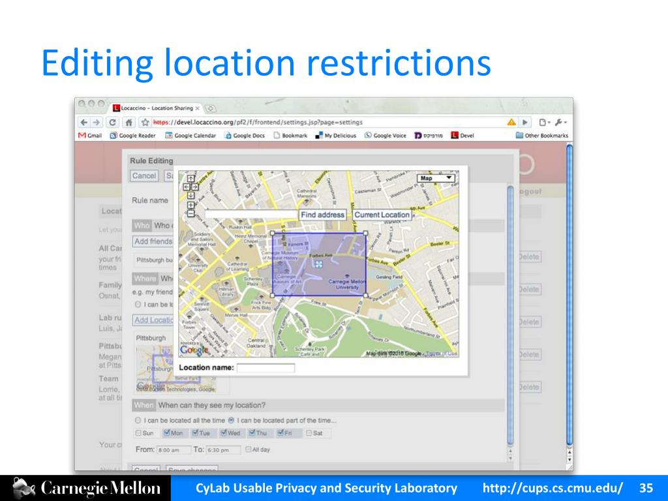Open the generic Bookmark item

(290, 136)
